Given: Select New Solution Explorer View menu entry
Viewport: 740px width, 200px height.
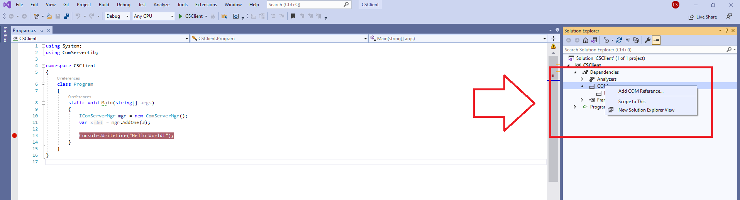Looking at the screenshot, I should [646, 110].
